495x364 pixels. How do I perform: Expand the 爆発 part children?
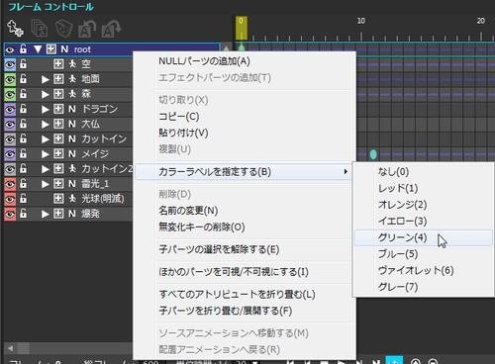(46, 214)
